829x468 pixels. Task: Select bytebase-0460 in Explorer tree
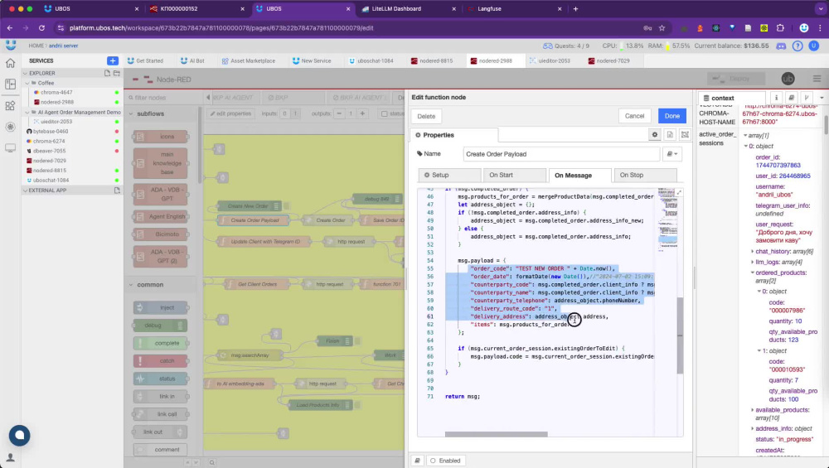pyautogui.click(x=50, y=132)
